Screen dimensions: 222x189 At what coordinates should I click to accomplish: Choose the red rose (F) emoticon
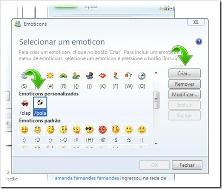click(115, 76)
